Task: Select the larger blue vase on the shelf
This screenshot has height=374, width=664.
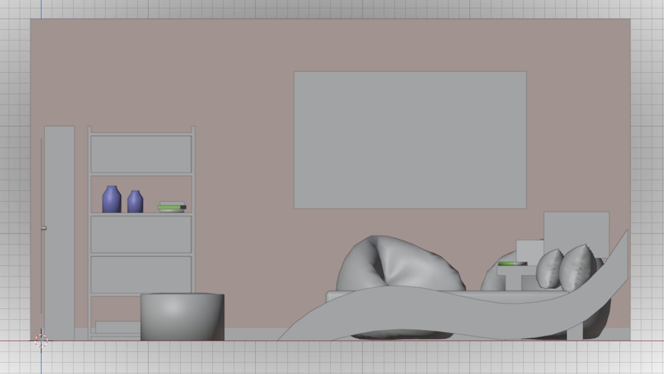Action: pos(112,199)
